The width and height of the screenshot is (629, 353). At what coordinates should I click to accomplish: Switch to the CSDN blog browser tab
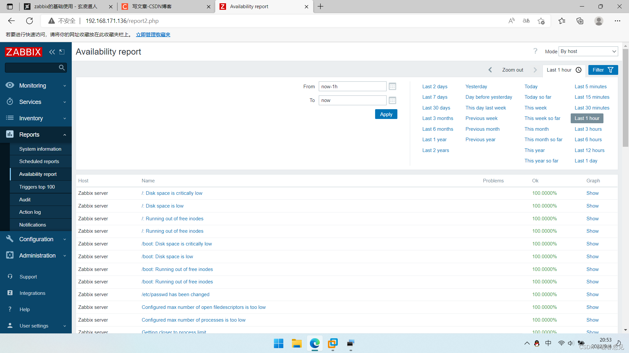[166, 7]
